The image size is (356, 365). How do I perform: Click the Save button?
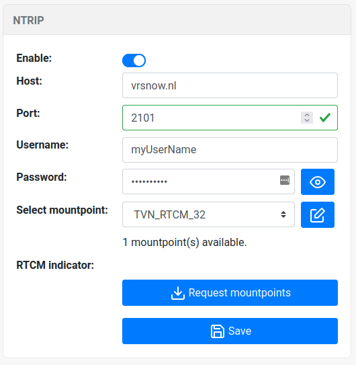[230, 331]
